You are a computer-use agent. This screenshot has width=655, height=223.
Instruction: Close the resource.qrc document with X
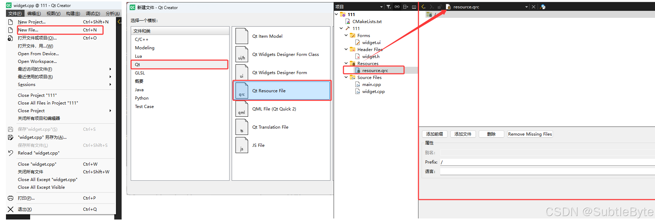tap(533, 7)
